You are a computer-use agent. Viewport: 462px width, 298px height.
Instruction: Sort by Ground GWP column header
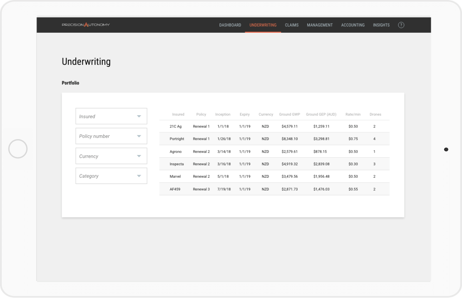290,114
